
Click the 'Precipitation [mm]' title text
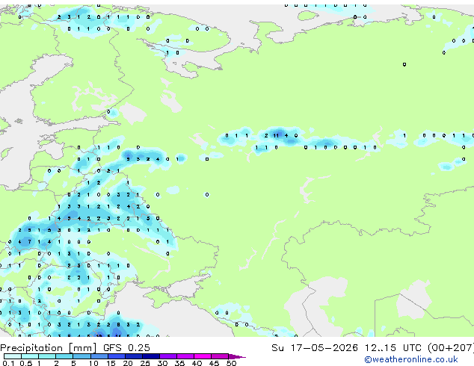point(49,348)
